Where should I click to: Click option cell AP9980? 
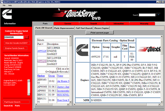pyautogui.click(x=42, y=91)
